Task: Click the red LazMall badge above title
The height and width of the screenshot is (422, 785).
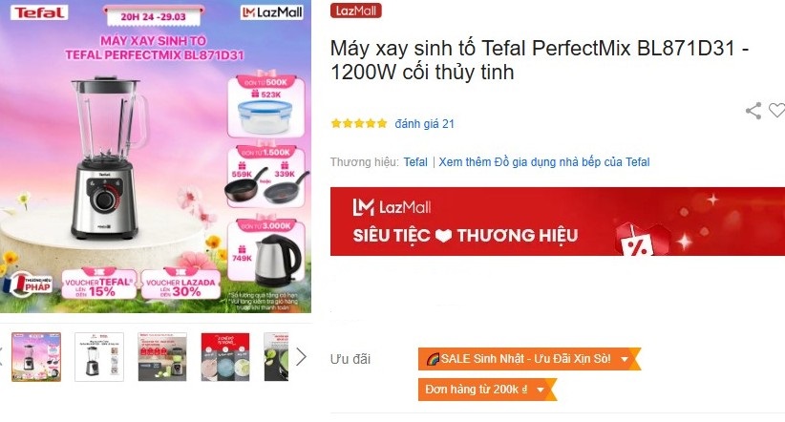Action: (x=355, y=11)
